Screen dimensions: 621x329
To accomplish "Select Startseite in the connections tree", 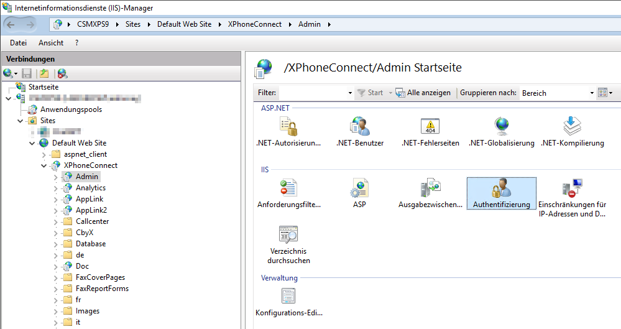I will click(44, 87).
